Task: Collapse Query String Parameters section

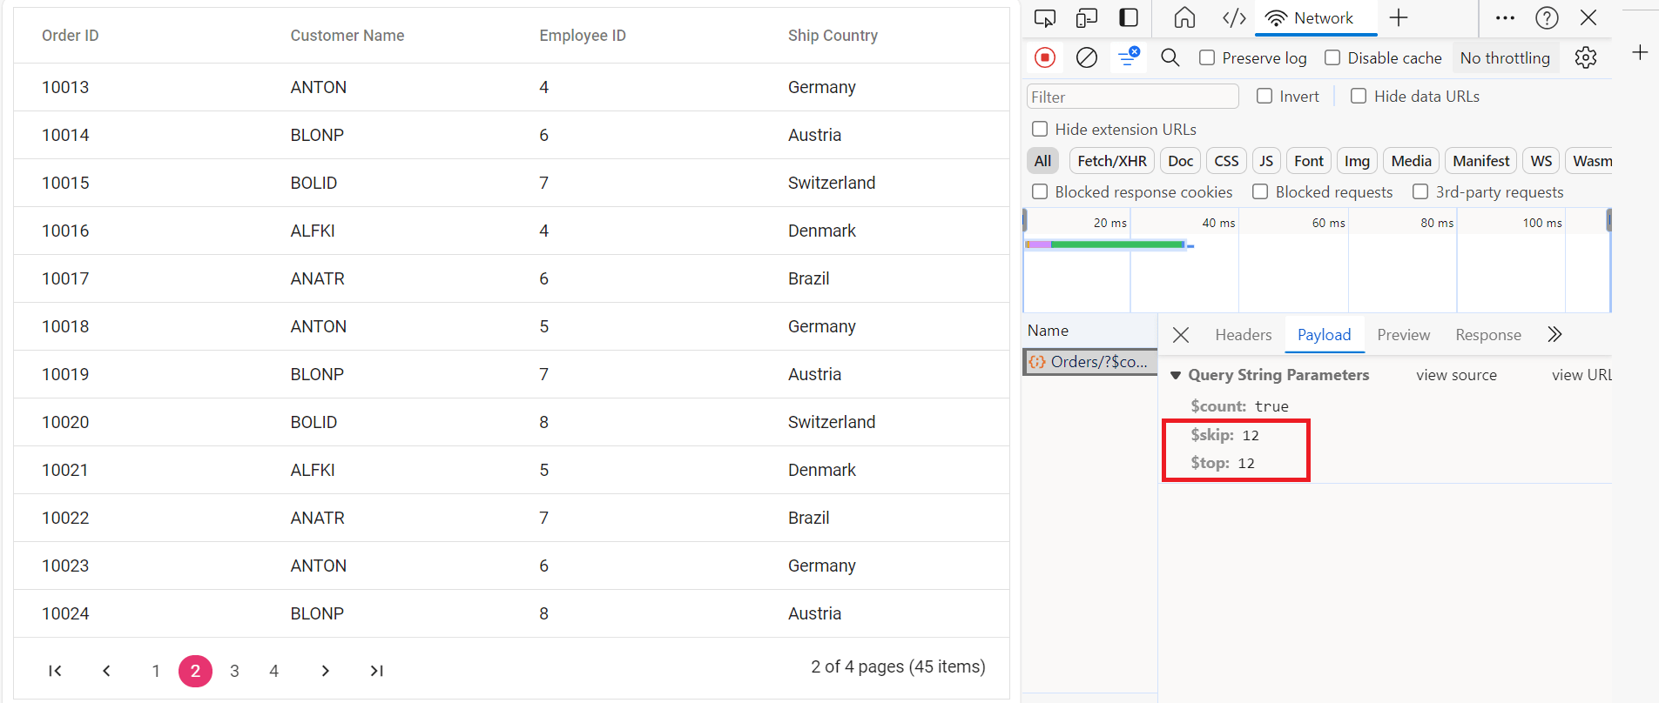Action: click(1176, 375)
